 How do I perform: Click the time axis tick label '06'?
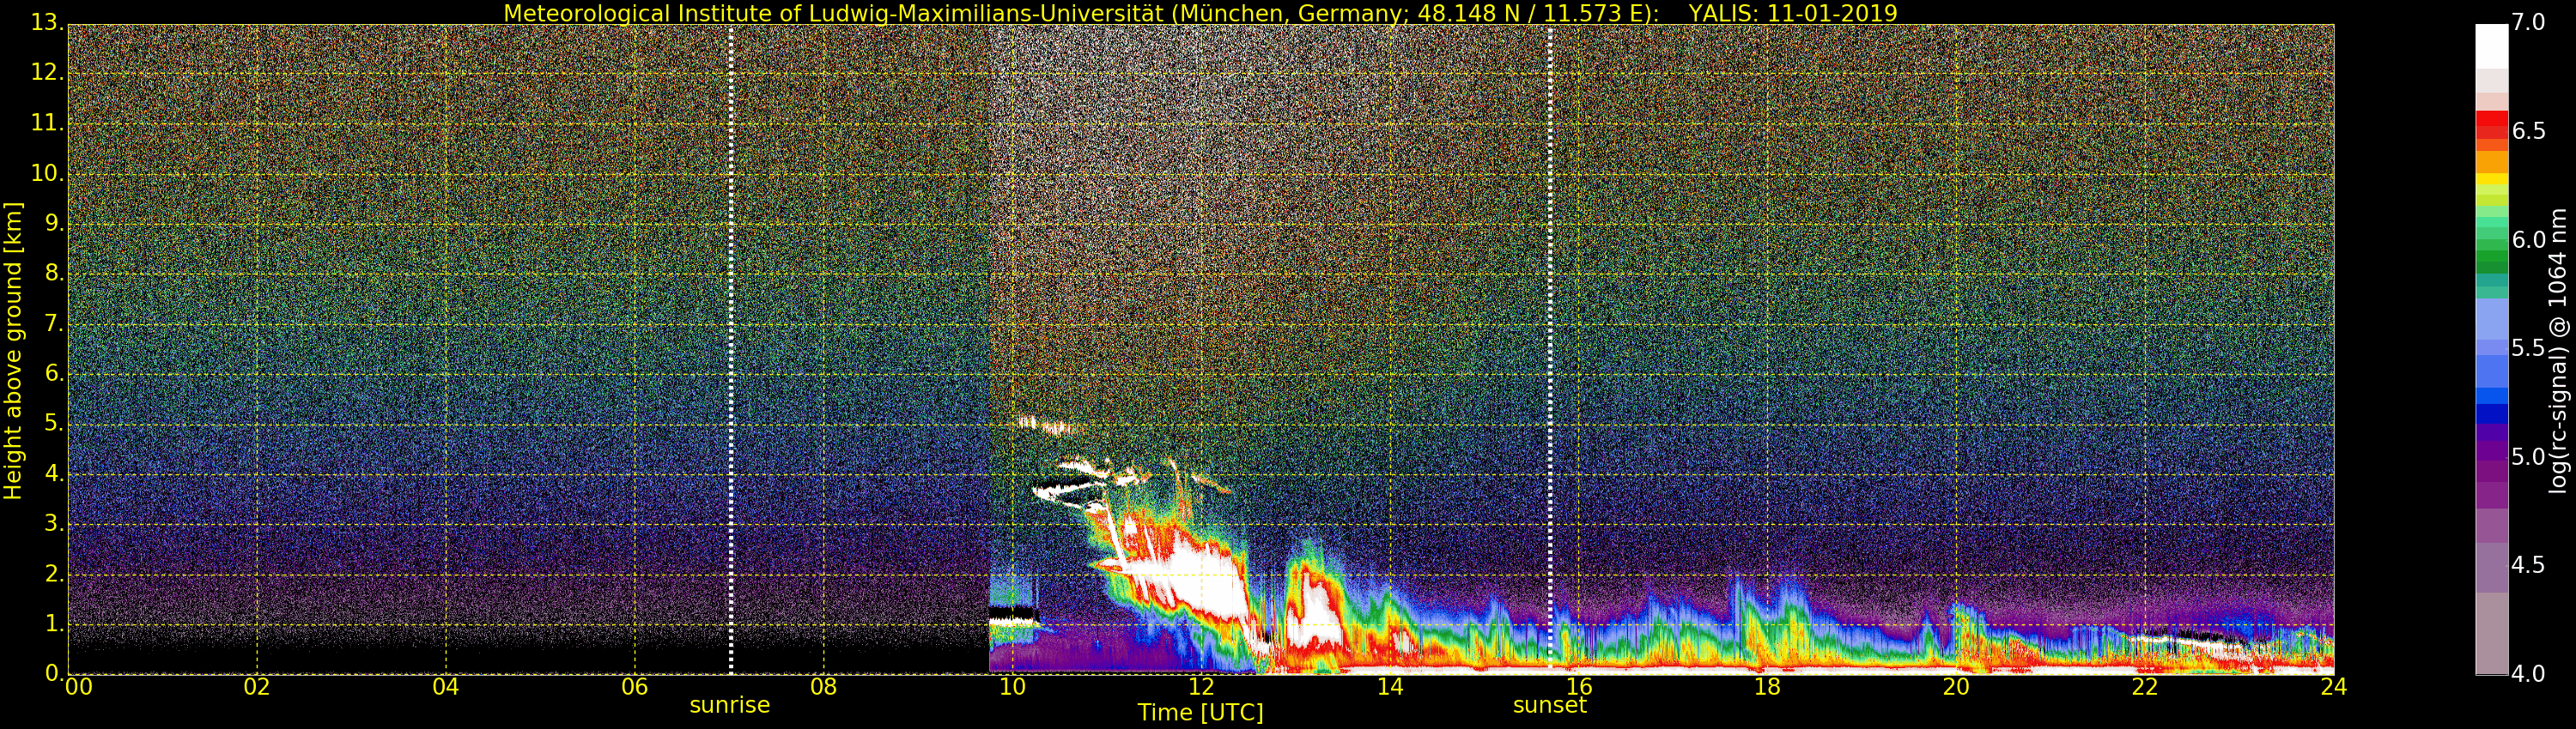(635, 687)
